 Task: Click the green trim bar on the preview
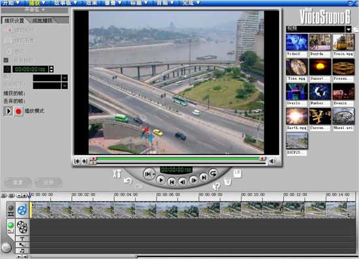(178, 159)
